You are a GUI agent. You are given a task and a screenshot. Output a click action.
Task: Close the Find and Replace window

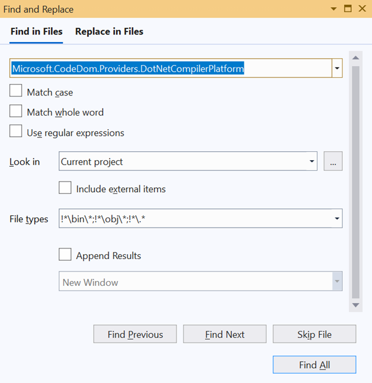click(361, 9)
